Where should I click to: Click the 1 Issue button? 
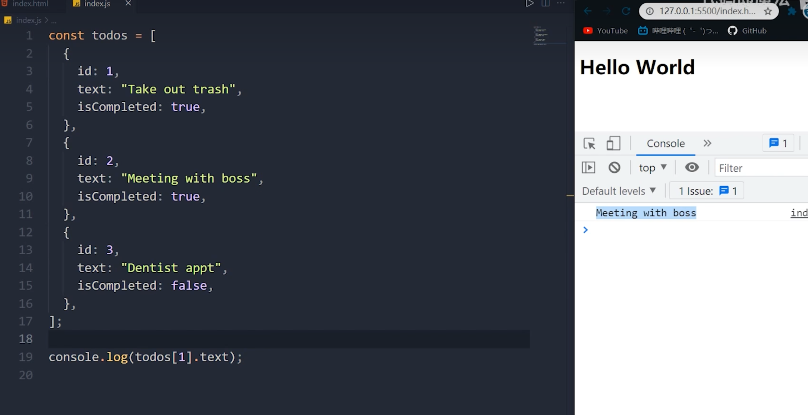[706, 191]
